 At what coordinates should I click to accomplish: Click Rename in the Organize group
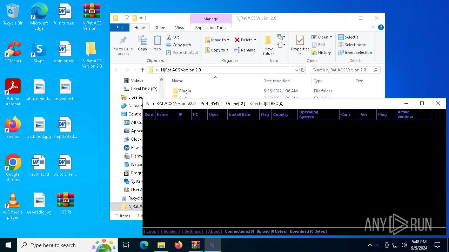(x=245, y=50)
